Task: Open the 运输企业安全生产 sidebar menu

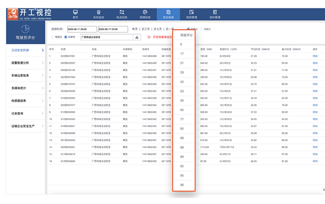Action: (25, 126)
